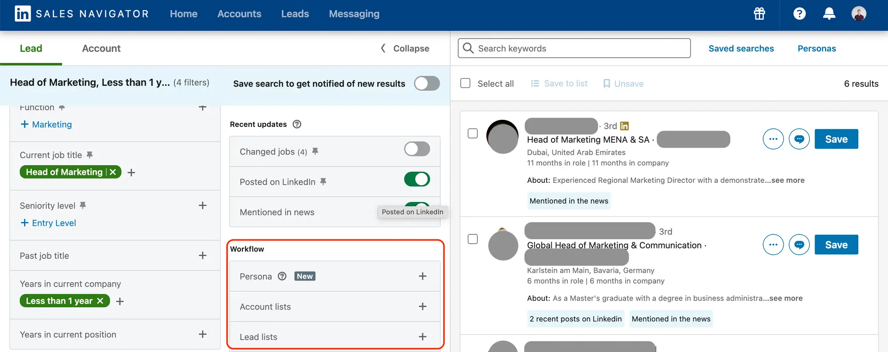Click the Persona help info icon
This screenshot has width=888, height=352.
(x=282, y=276)
